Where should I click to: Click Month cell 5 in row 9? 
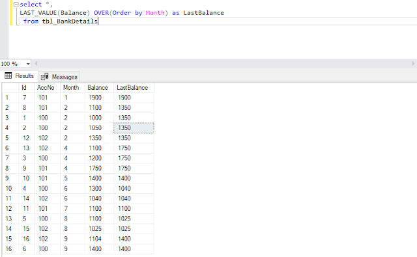(72, 178)
